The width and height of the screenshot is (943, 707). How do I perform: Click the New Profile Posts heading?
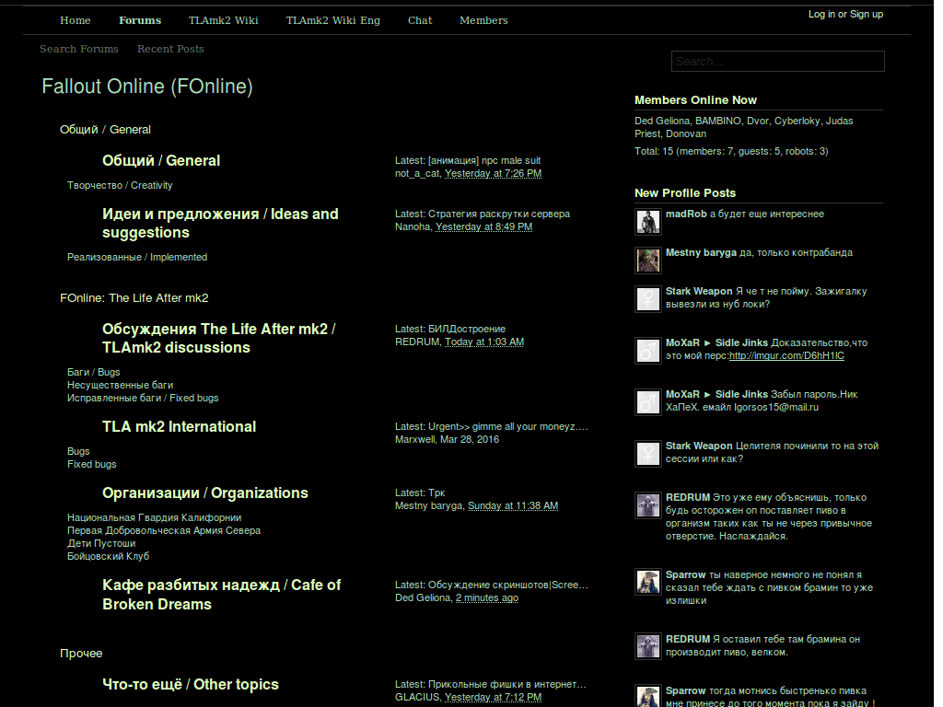click(685, 193)
